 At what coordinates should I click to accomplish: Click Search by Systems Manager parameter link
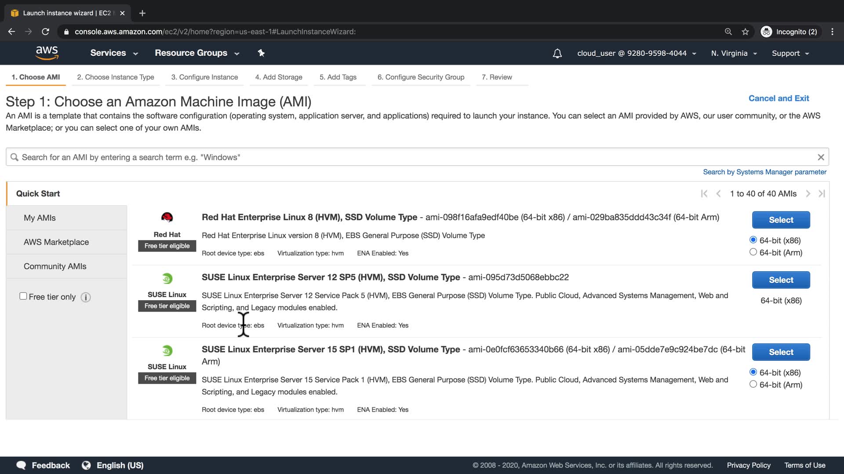click(764, 172)
